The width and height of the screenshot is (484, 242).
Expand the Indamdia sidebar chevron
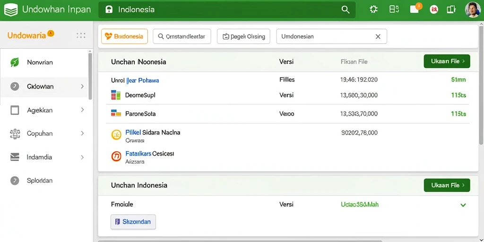coord(82,157)
